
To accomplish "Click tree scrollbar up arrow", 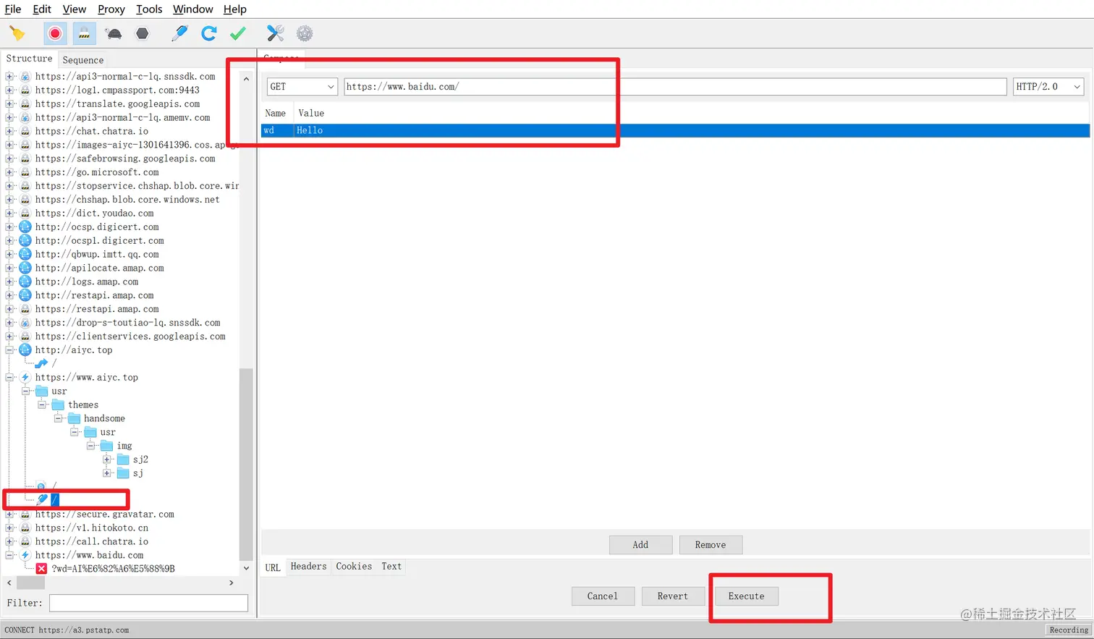I will point(246,78).
